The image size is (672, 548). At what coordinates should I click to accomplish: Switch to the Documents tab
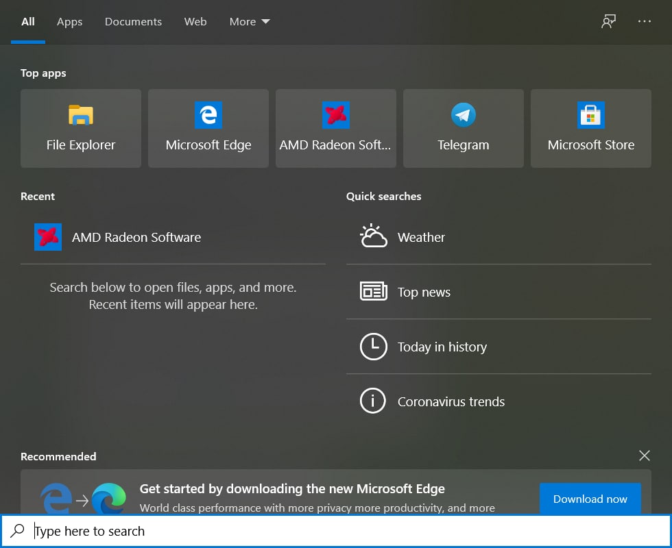coord(133,22)
